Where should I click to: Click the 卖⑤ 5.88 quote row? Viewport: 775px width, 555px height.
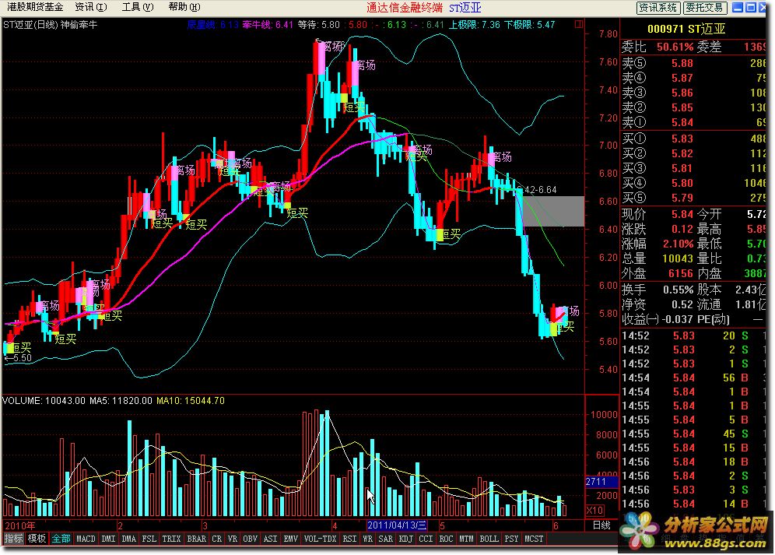[x=694, y=63]
